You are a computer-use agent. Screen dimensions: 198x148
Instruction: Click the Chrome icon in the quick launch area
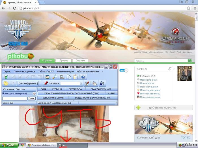pyautogui.click(x=22, y=145)
